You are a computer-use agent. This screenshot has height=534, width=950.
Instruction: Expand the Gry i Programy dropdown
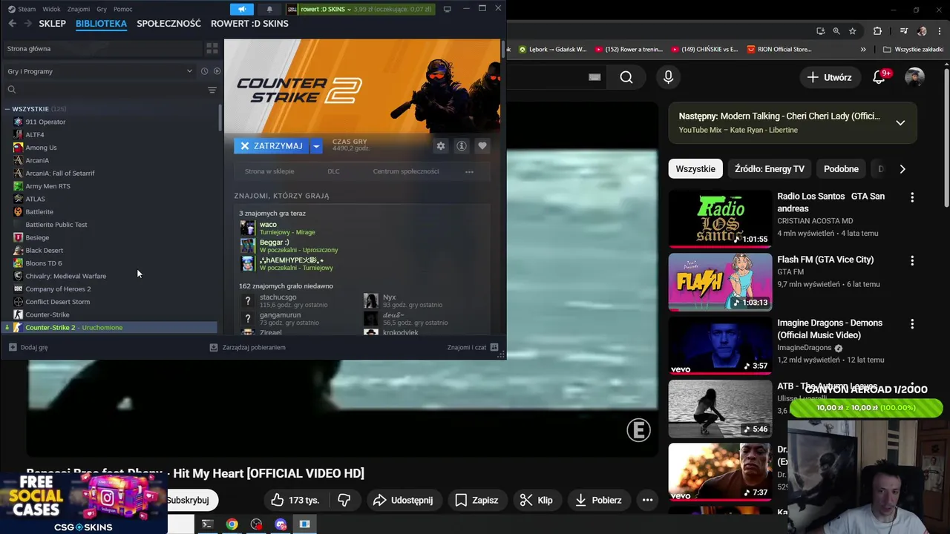[99, 71]
